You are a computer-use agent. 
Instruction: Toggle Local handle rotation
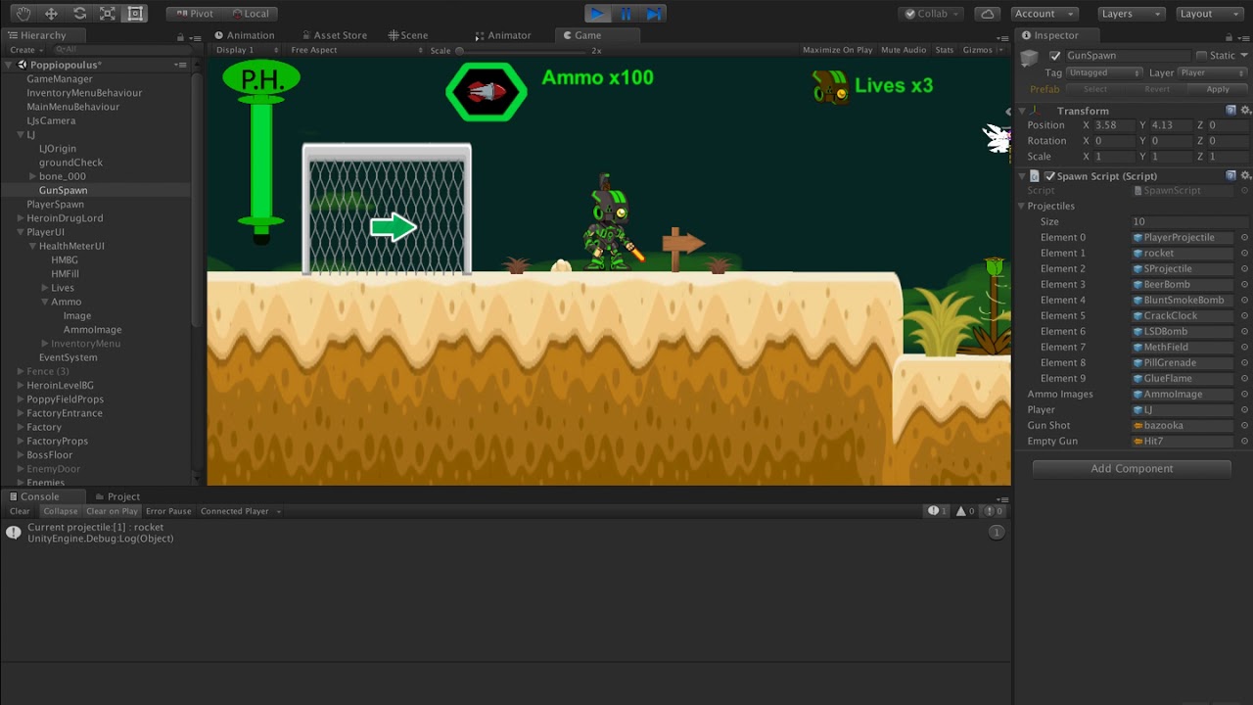250,14
